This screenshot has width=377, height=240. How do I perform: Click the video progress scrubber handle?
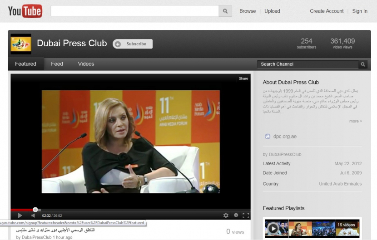click(35, 210)
